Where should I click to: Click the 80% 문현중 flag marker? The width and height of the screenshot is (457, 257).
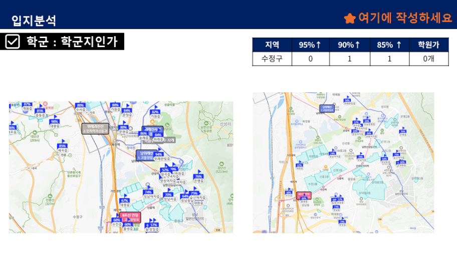tap(123, 127)
